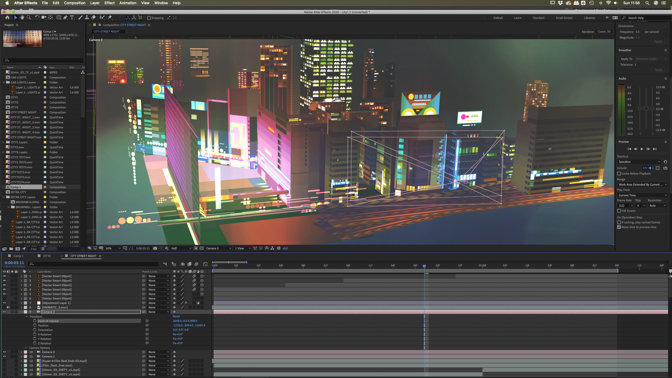
Task: Select the Type tool
Action: pyautogui.click(x=72, y=17)
